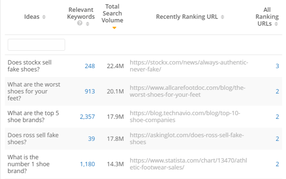Open the stockx.com always-authentic-never-fake URL
Image resolution: width=286 pixels, height=179 pixels.
tap(189, 66)
